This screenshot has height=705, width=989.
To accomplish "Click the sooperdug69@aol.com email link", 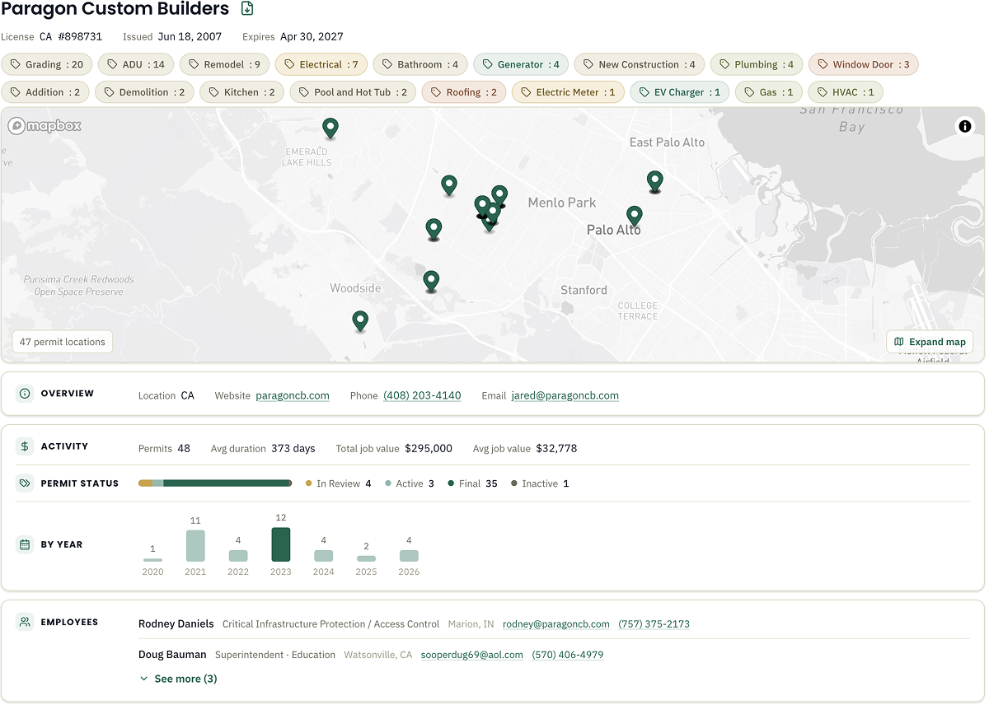I will (x=472, y=655).
